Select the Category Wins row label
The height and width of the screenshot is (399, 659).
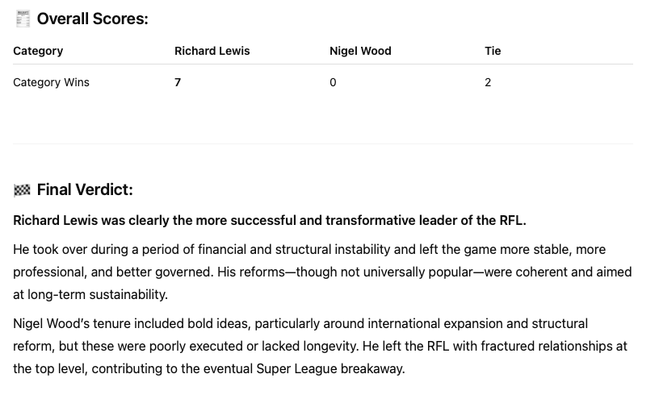click(x=51, y=82)
